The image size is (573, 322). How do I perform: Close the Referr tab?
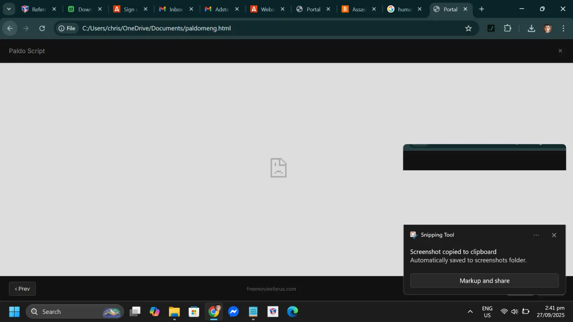point(54,9)
